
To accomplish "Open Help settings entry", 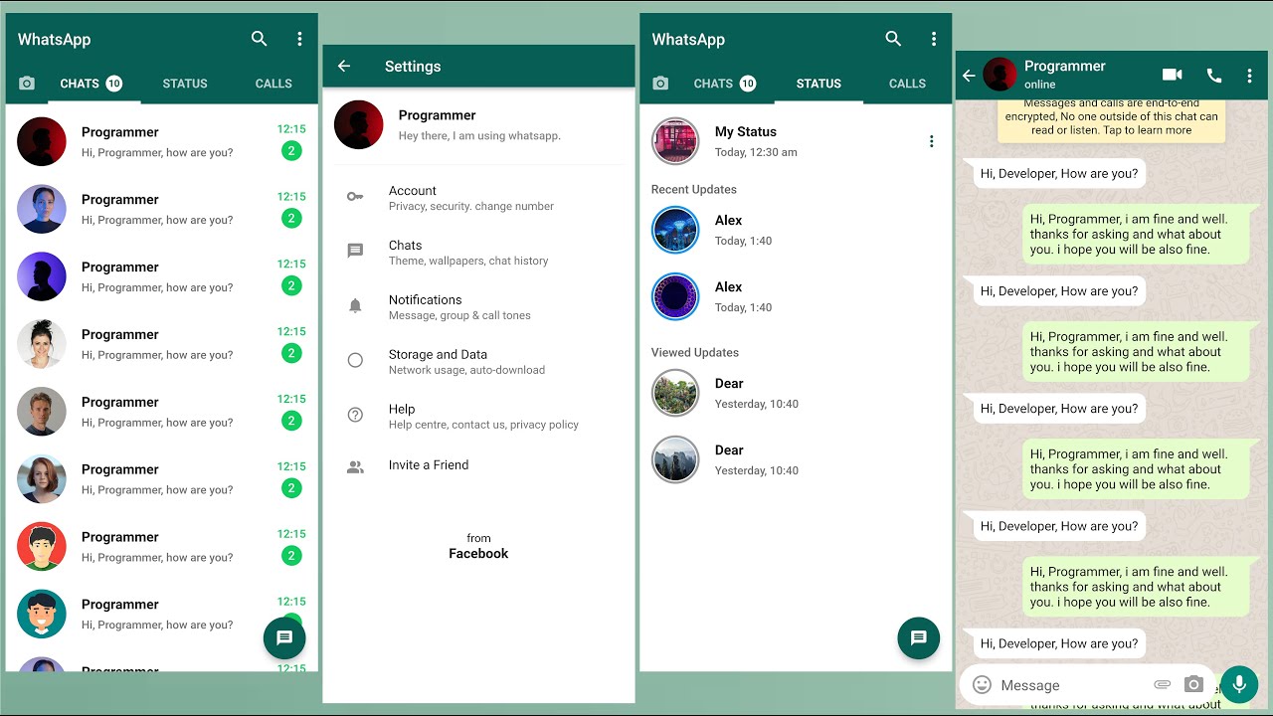I will coord(478,416).
